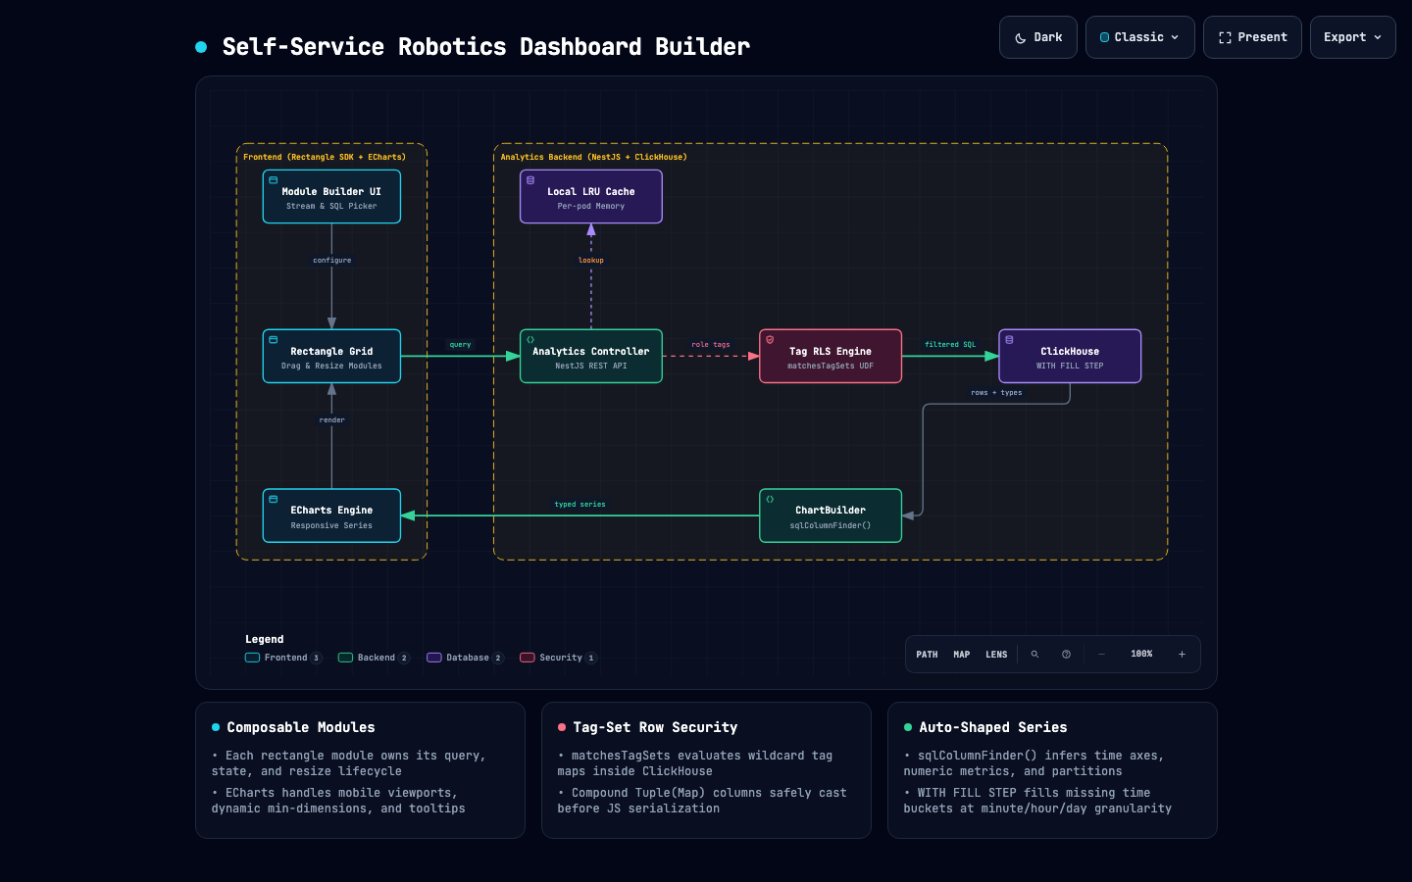Open the Classic theme dropdown
1412x882 pixels.
pyautogui.click(x=1140, y=37)
